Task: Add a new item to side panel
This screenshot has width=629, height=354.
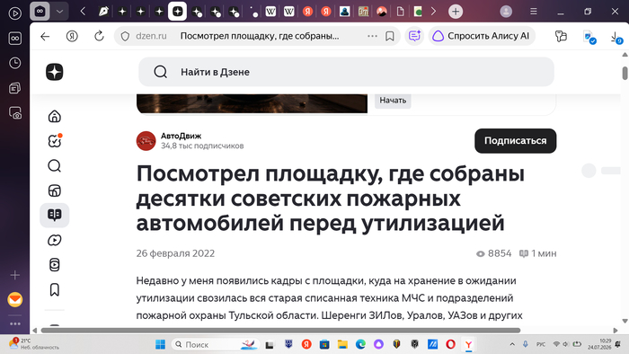Action: point(15,275)
